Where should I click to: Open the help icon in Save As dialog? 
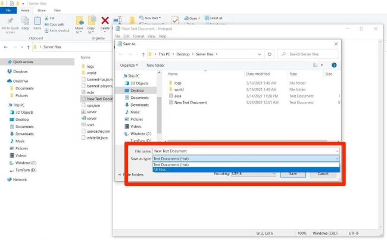[x=334, y=65]
